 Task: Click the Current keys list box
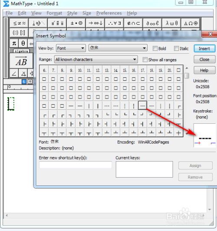144,169
